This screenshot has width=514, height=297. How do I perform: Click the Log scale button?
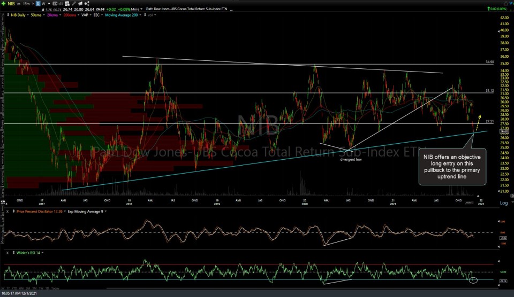503,204
